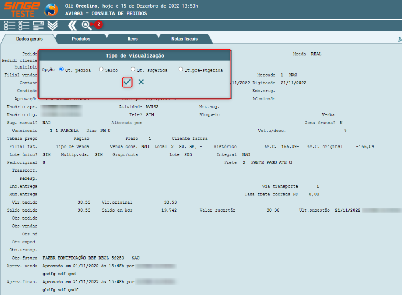Confirm the dialog with the checkmark button
The height and width of the screenshot is (295, 402).
click(x=127, y=82)
